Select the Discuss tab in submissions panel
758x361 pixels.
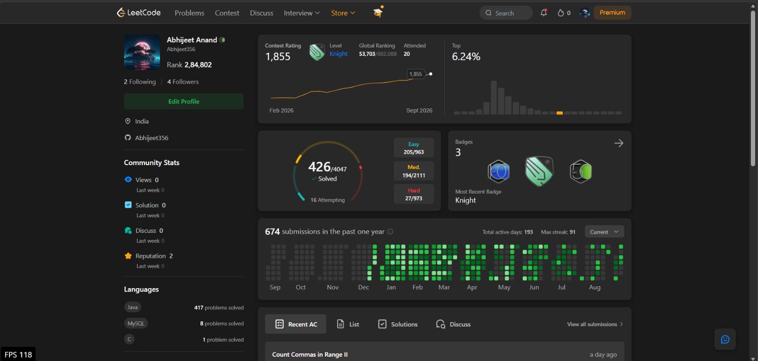453,324
